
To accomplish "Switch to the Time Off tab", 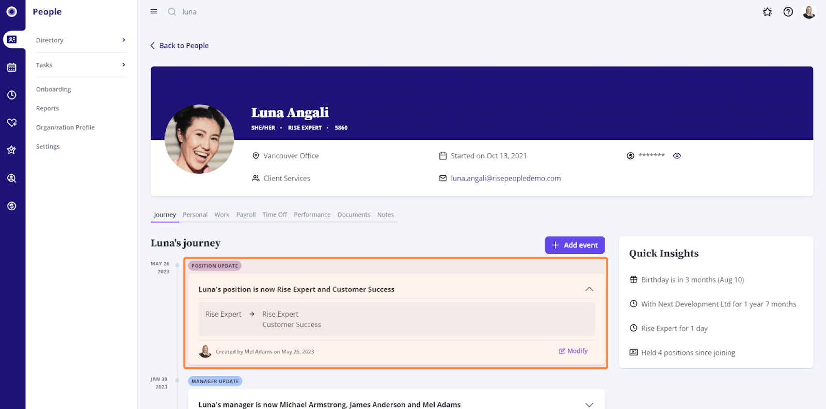I will [275, 215].
